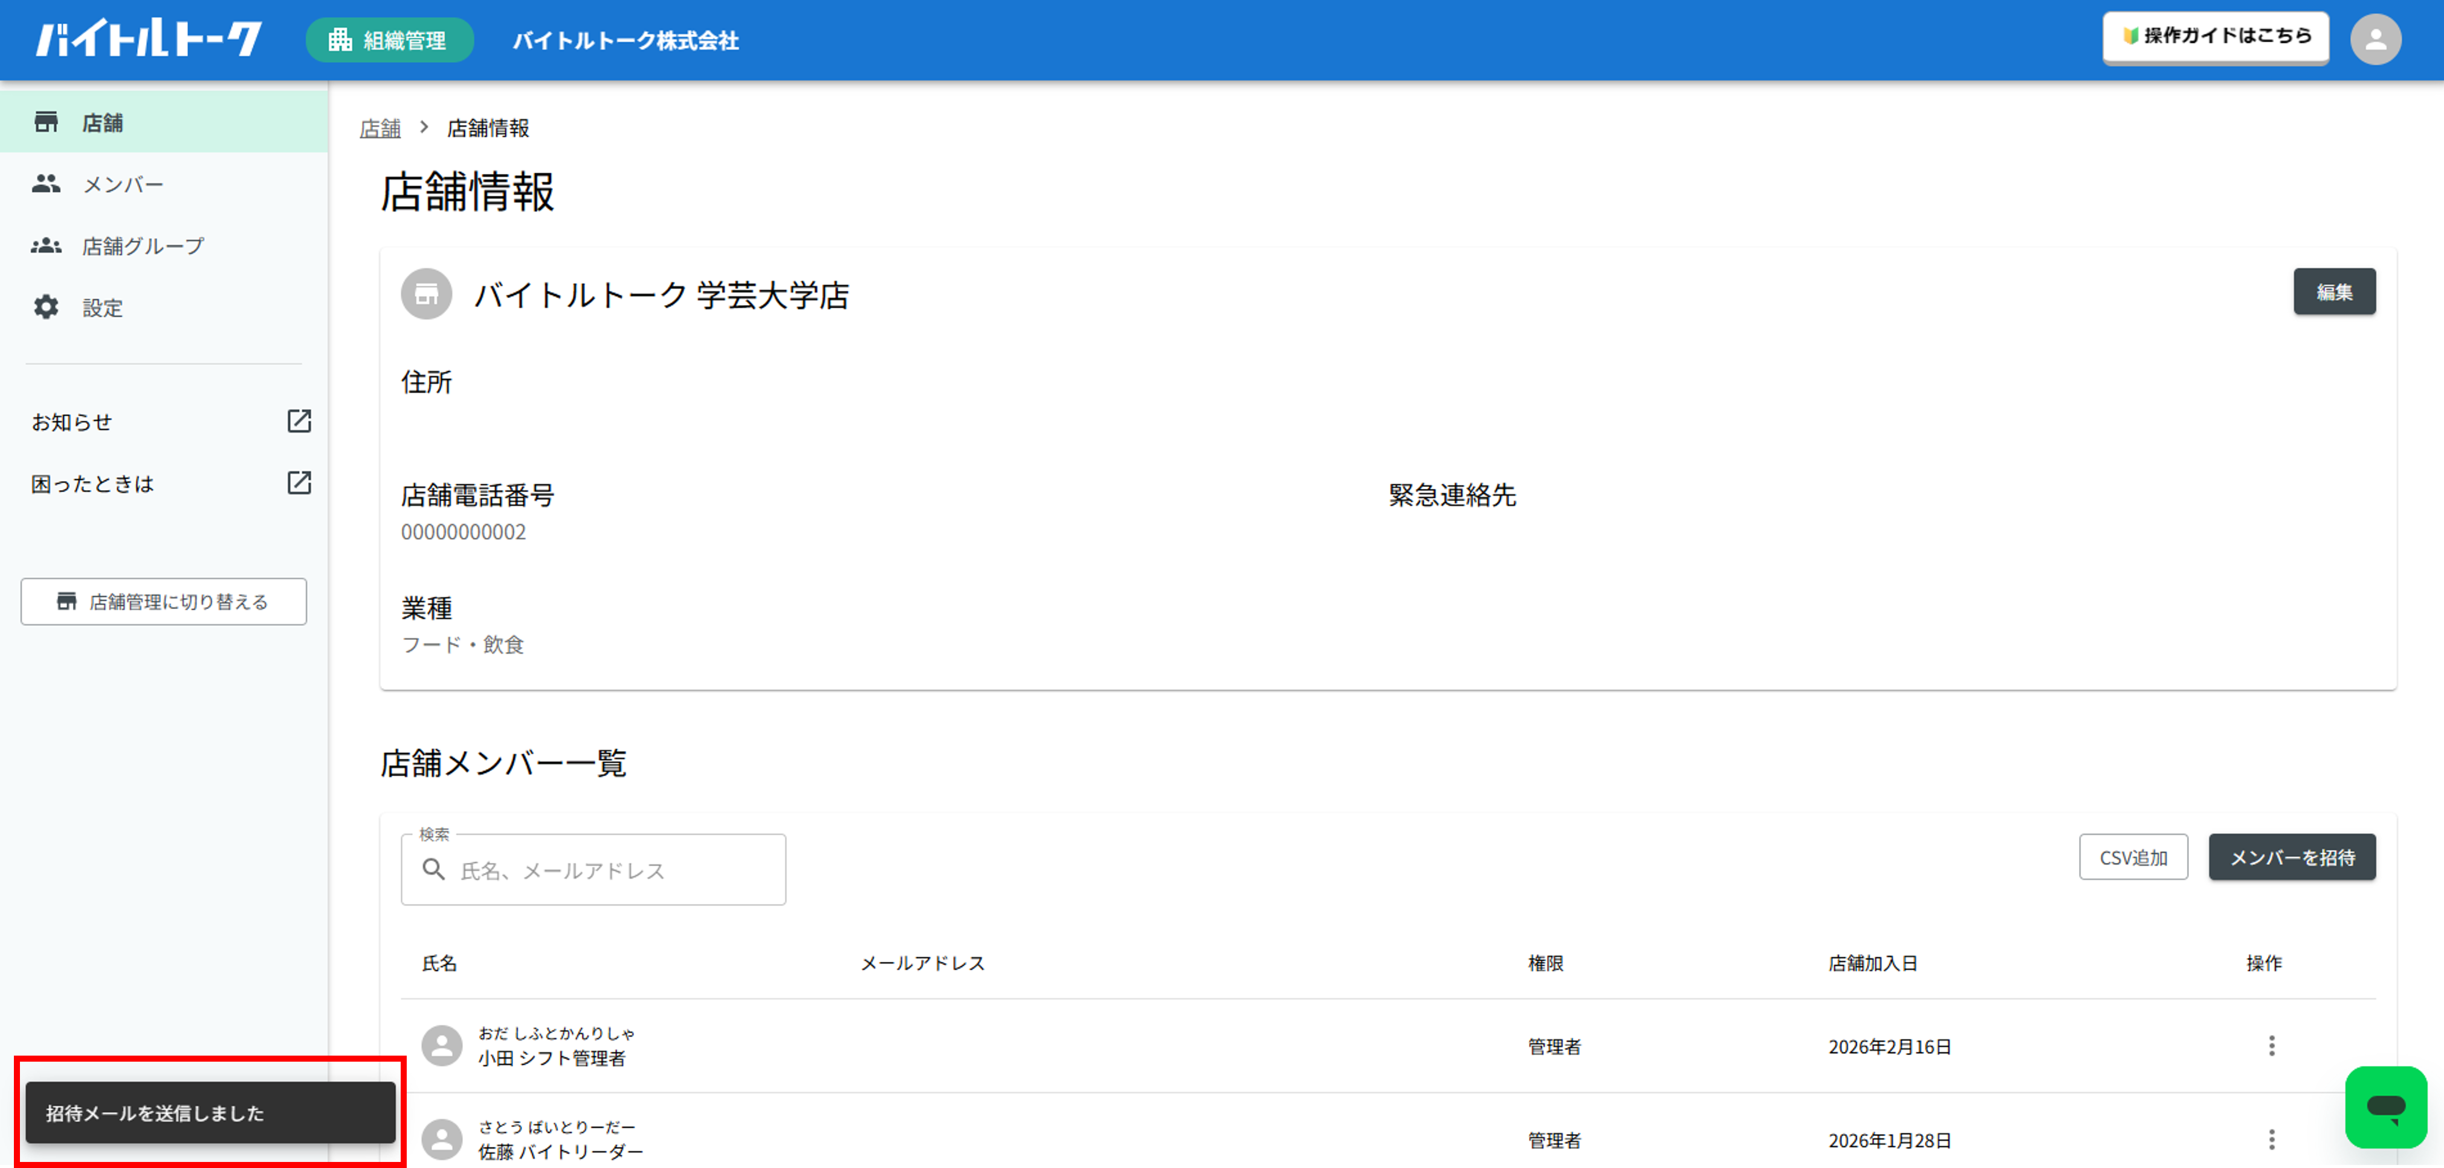Open the green chat widget button

tap(2385, 1108)
